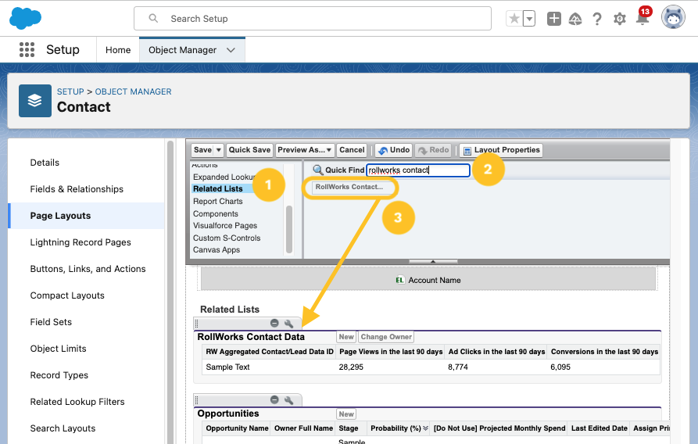Open the Help question mark icon
Screen dimensions: 698x444
597,19
